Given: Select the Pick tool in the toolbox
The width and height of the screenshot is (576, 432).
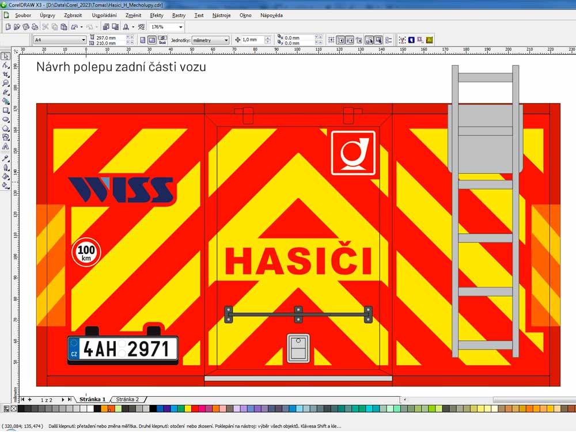Looking at the screenshot, I should (x=5, y=56).
